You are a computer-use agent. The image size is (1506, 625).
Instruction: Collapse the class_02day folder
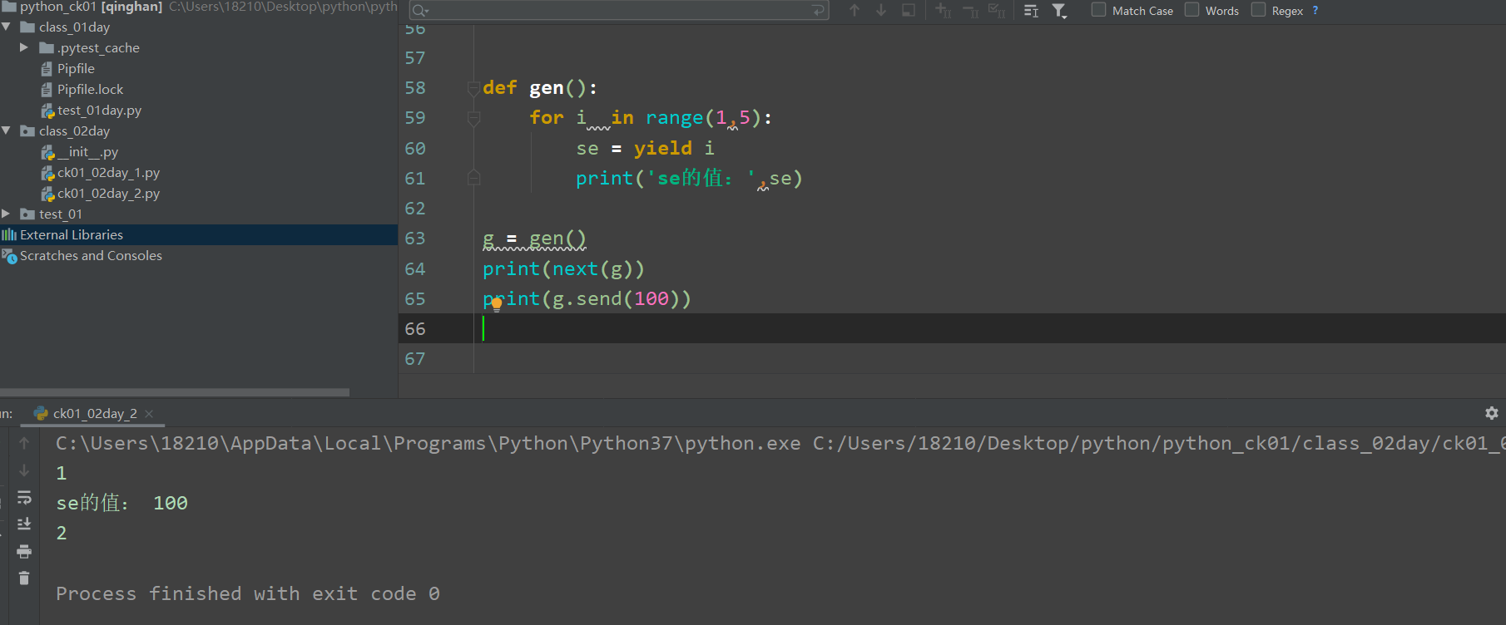point(7,130)
